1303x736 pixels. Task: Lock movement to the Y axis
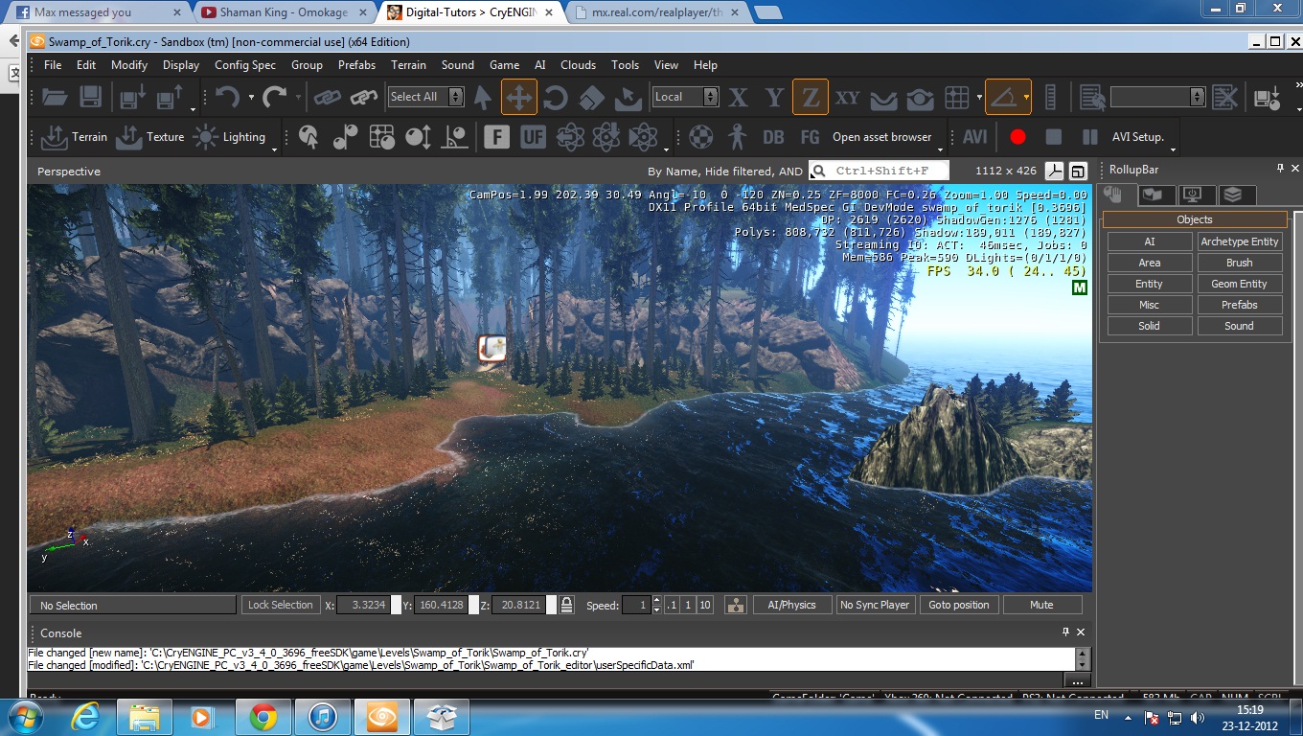click(774, 97)
